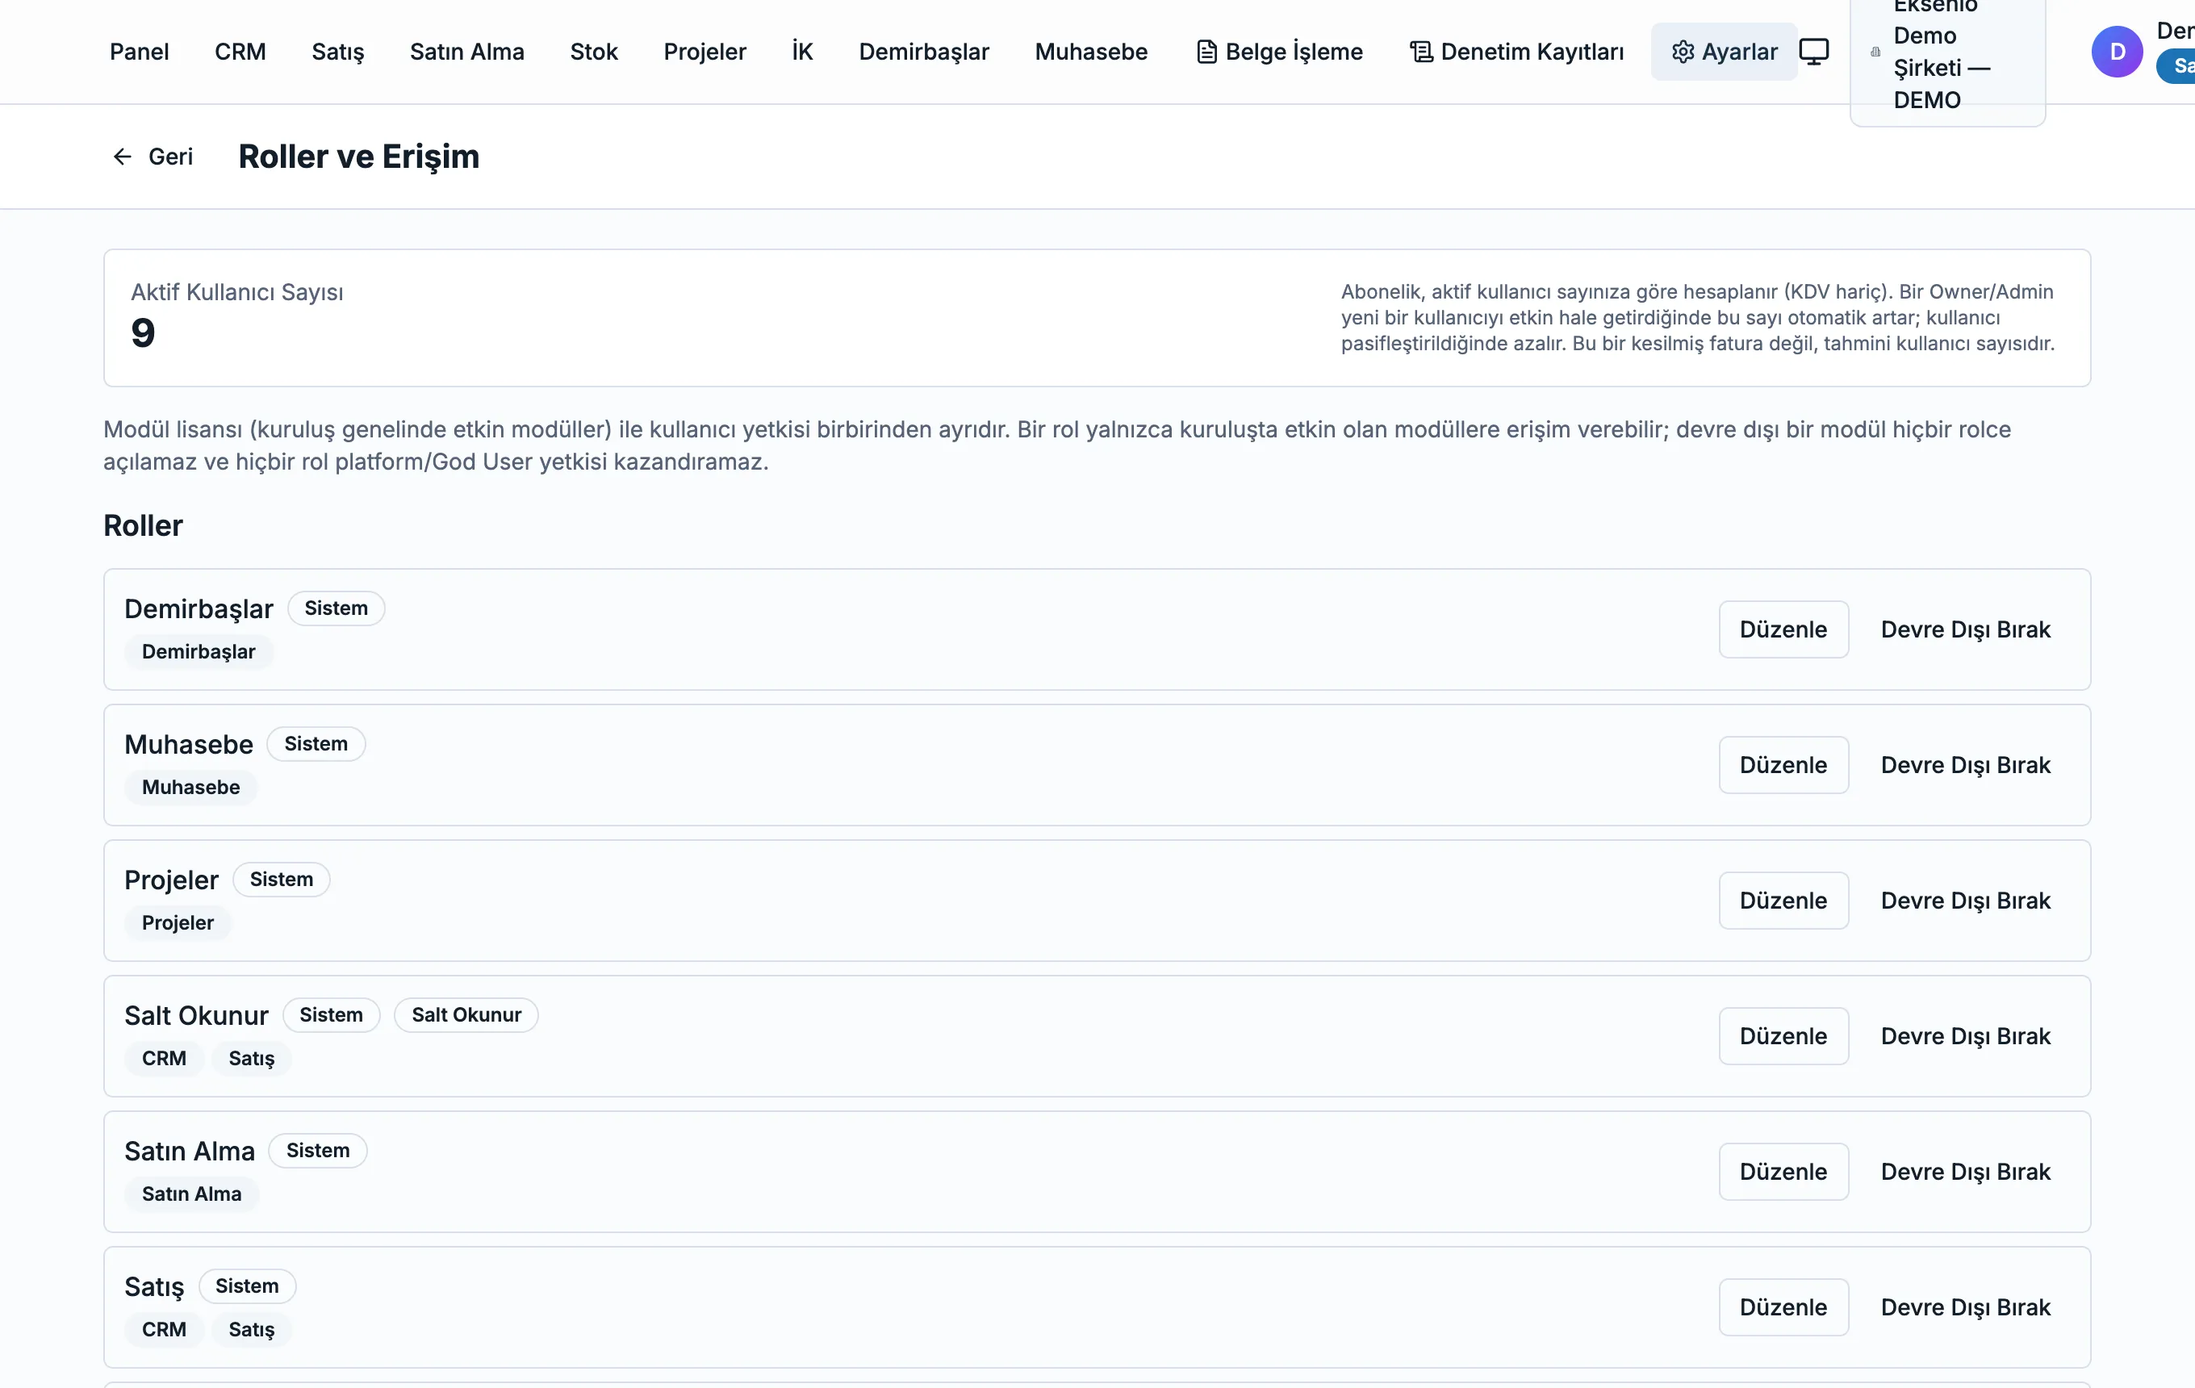
Task: Click the Roller ve Erişim page title
Action: coord(359,157)
